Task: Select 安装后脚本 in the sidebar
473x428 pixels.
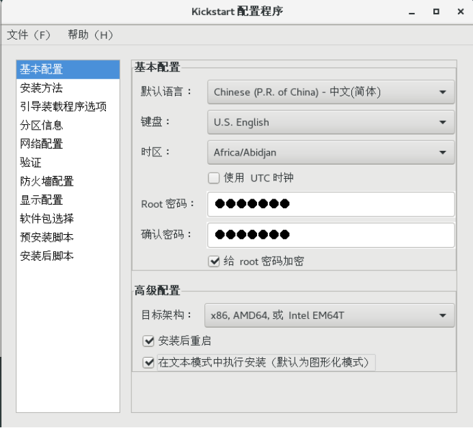Action: (68, 256)
